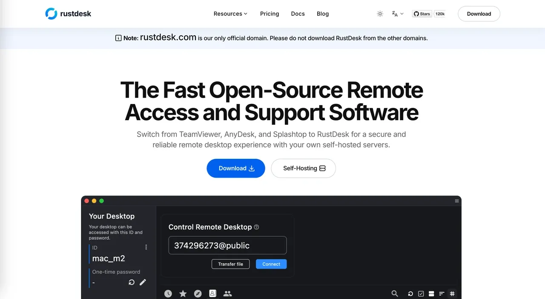The image size is (545, 299).
Task: Click the yellow minimize dot of app window
Action: click(94, 201)
